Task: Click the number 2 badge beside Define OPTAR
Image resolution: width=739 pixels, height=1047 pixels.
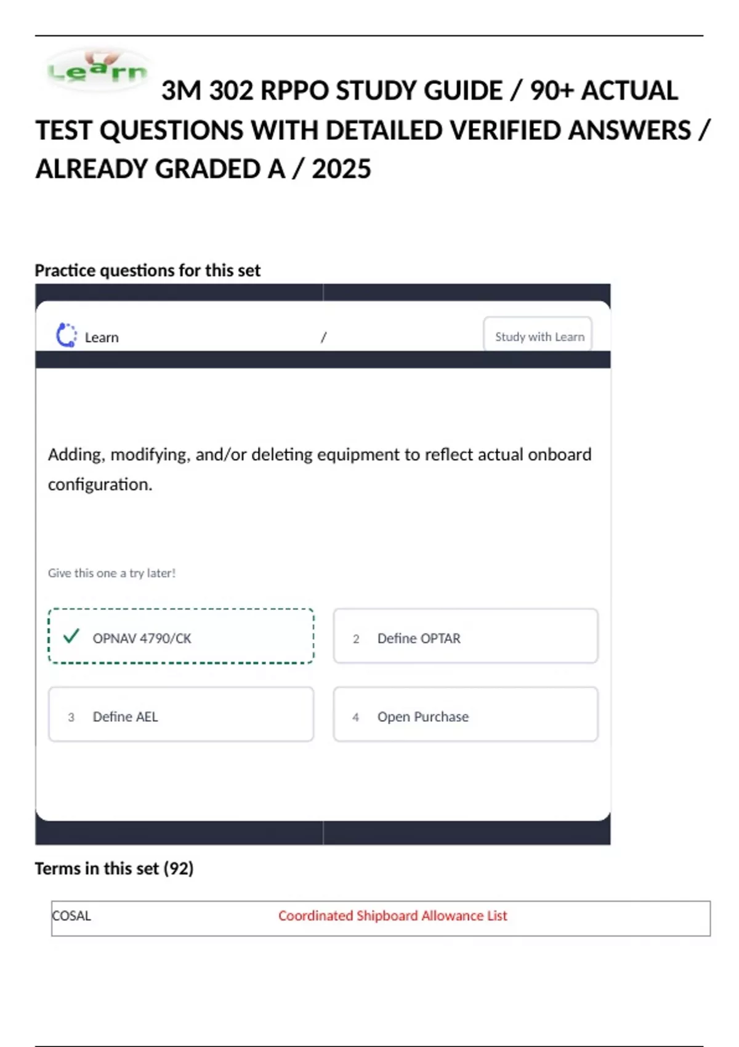Action: [356, 639]
